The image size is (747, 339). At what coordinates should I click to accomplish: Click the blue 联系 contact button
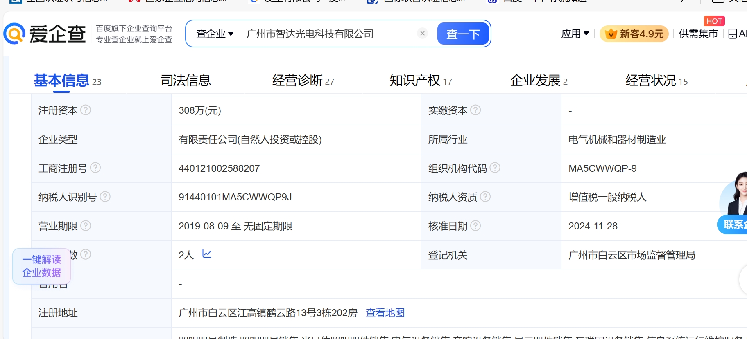tap(732, 225)
